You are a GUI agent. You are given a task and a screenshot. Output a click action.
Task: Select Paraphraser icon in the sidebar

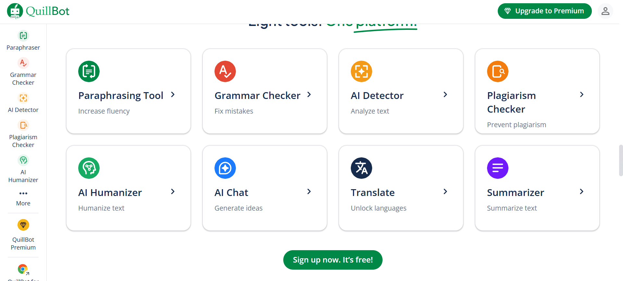tap(23, 36)
